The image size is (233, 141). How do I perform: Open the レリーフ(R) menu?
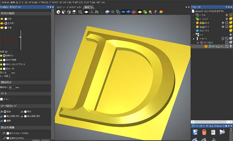[67, 3]
